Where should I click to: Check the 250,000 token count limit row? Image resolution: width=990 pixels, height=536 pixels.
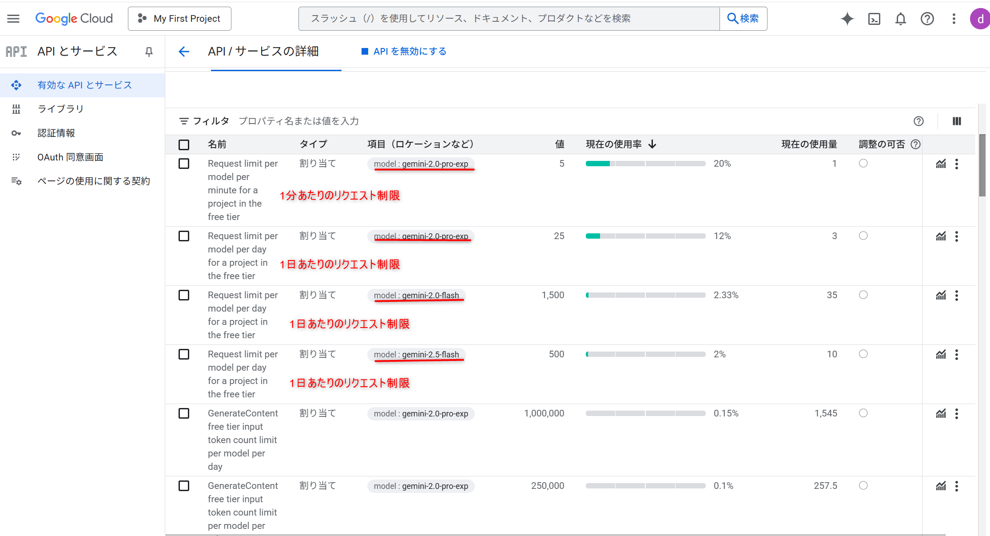184,486
